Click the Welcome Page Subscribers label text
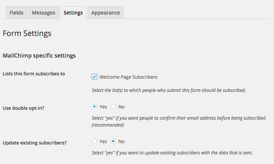 (x=128, y=77)
